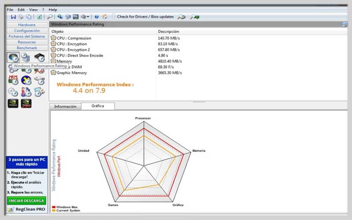Select the first NVIDIA benchmark icon
352x220 pixels.
[13, 103]
